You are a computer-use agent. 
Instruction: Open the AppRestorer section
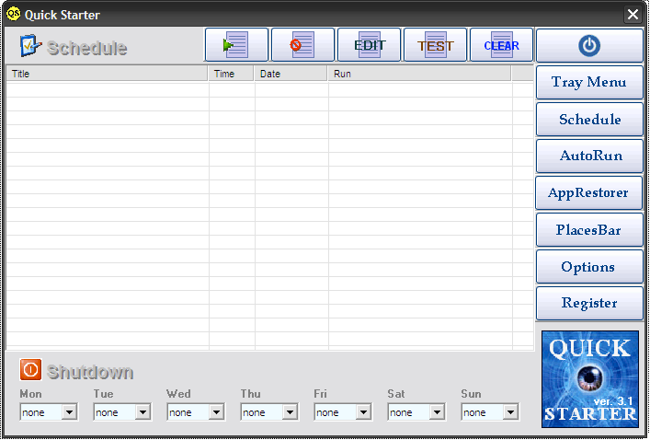[589, 193]
